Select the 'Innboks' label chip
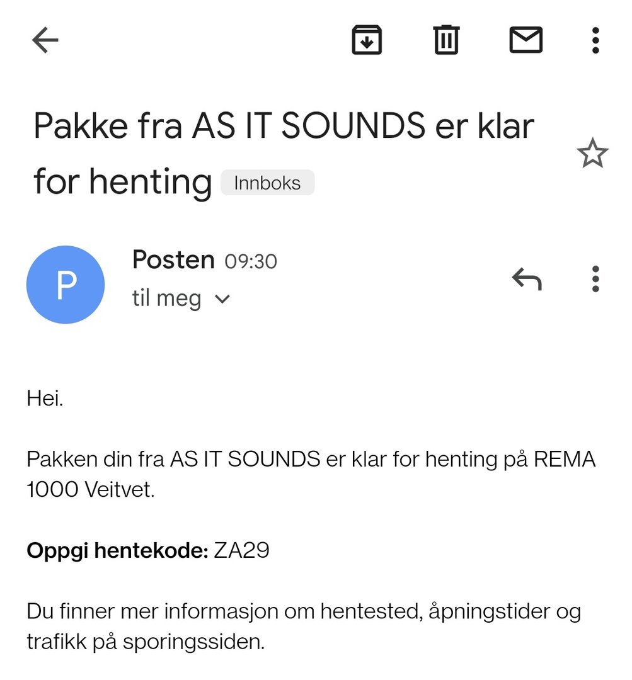The height and width of the screenshot is (680, 632). click(x=267, y=183)
